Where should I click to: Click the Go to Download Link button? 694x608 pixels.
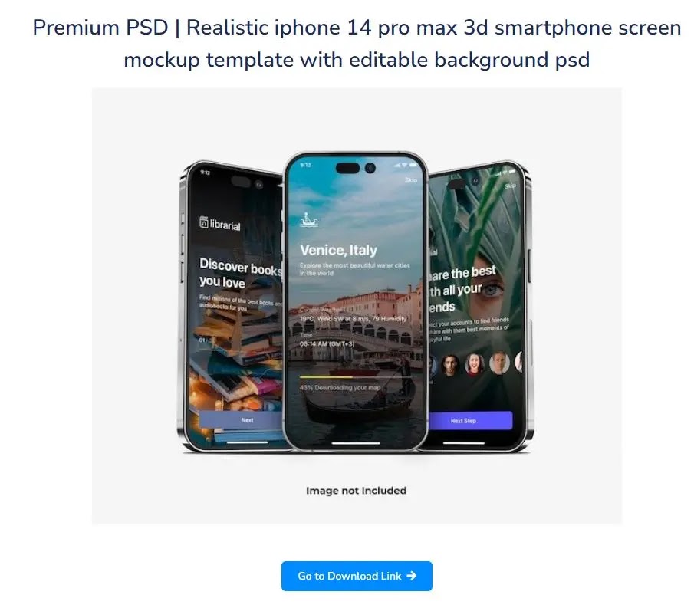pyautogui.click(x=357, y=576)
